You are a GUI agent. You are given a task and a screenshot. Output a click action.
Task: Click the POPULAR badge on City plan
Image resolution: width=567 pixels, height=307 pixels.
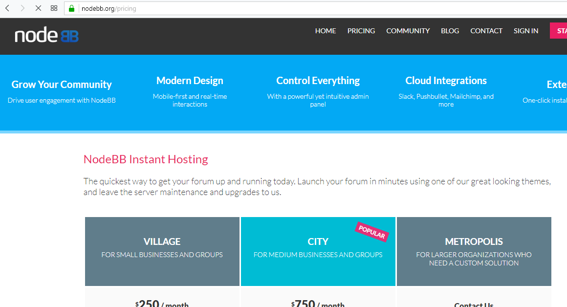coord(371,232)
